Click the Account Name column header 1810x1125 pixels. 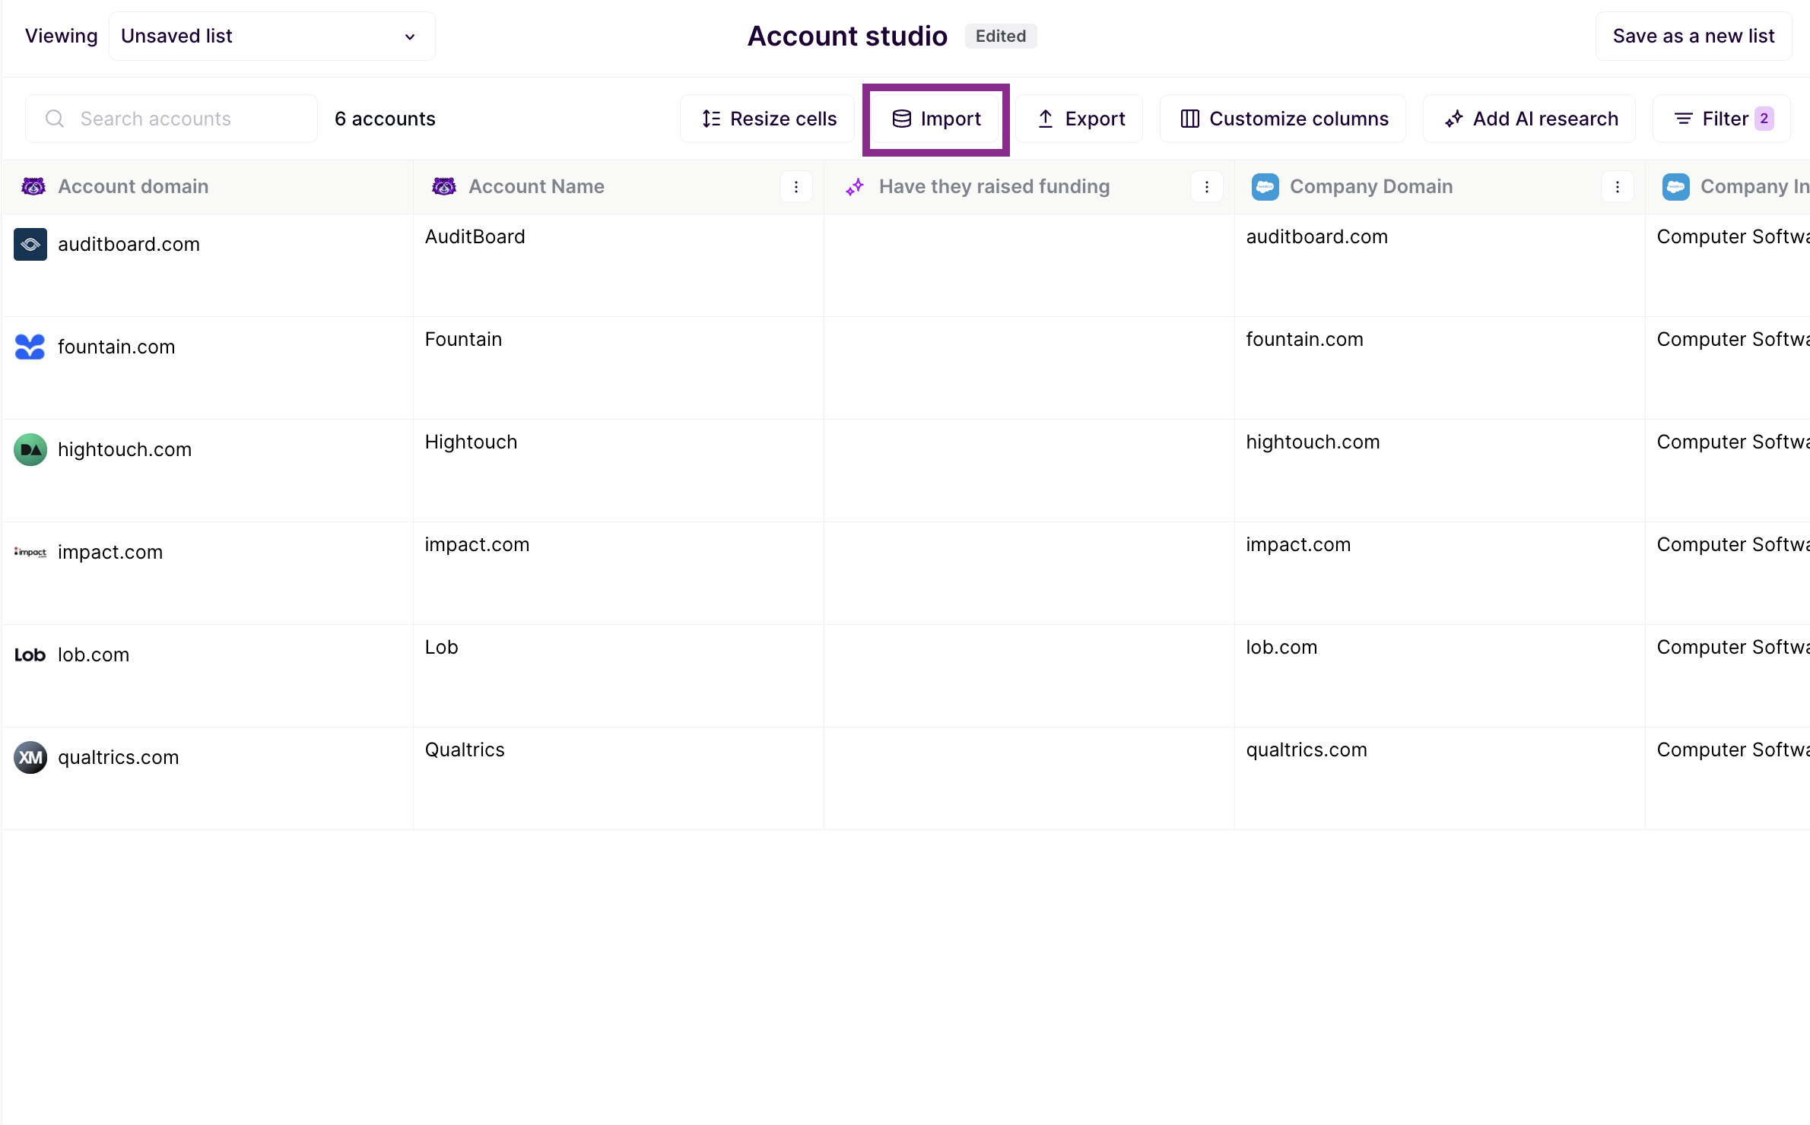coord(618,187)
